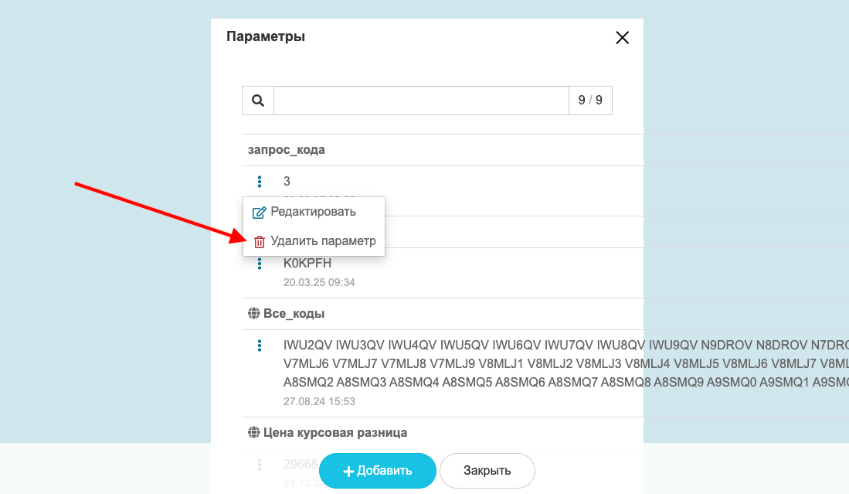The image size is (849, 494).
Task: Open three-dot menu for the IWU2QV codes
Action: (260, 346)
